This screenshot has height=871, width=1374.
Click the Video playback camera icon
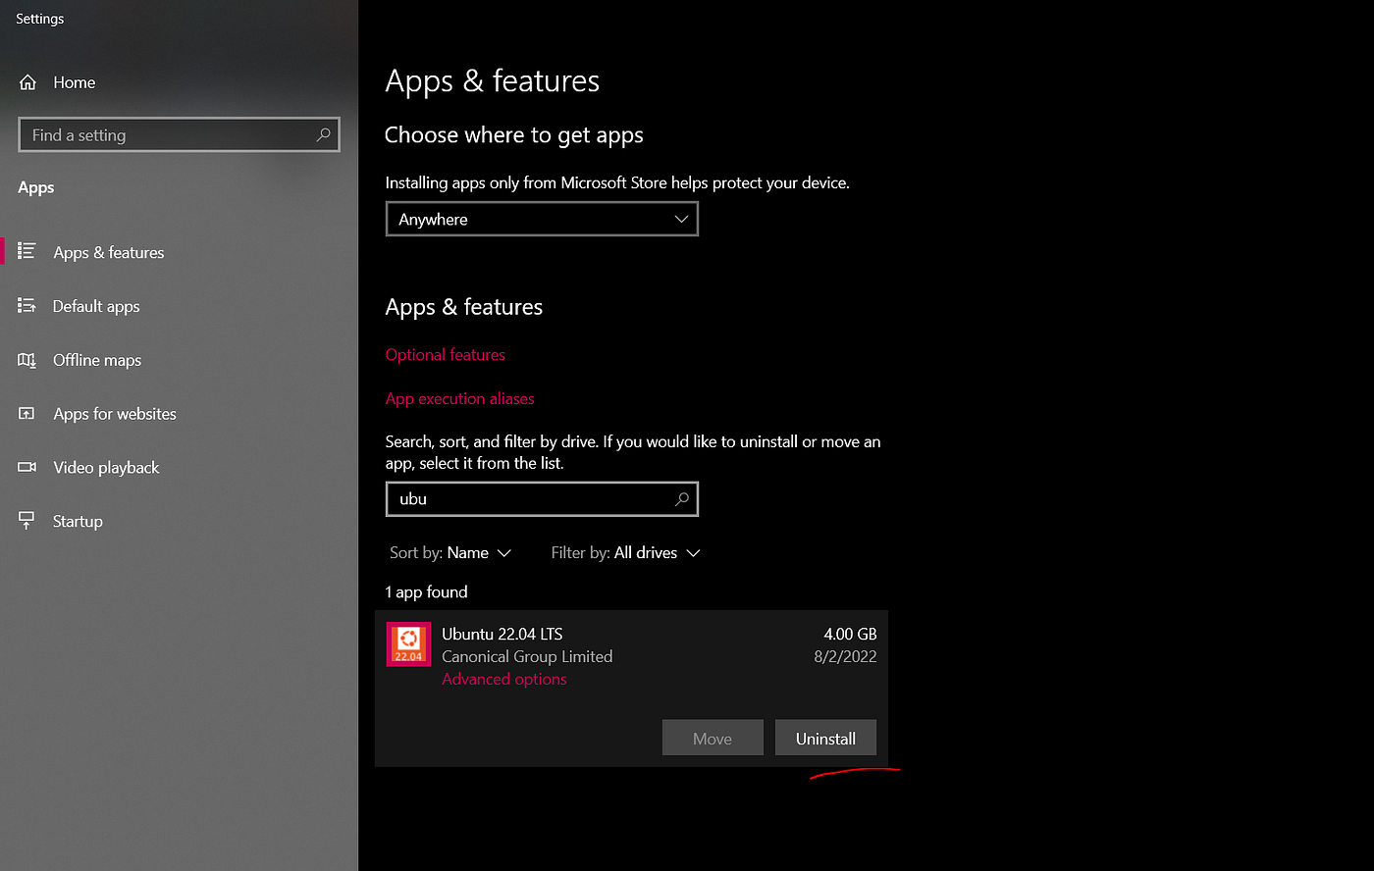click(x=27, y=468)
